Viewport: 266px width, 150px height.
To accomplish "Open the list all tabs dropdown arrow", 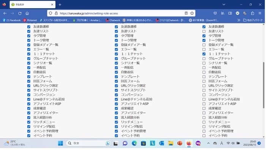I will coord(224,5).
